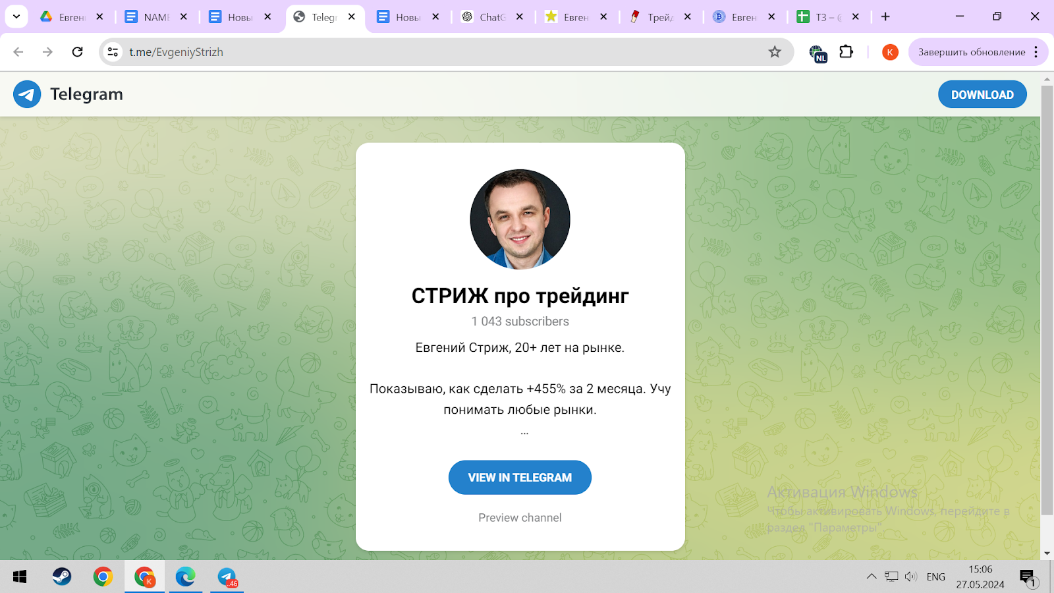Image resolution: width=1054 pixels, height=593 pixels.
Task: Click the Telegram logo icon in header
Action: 27,94
